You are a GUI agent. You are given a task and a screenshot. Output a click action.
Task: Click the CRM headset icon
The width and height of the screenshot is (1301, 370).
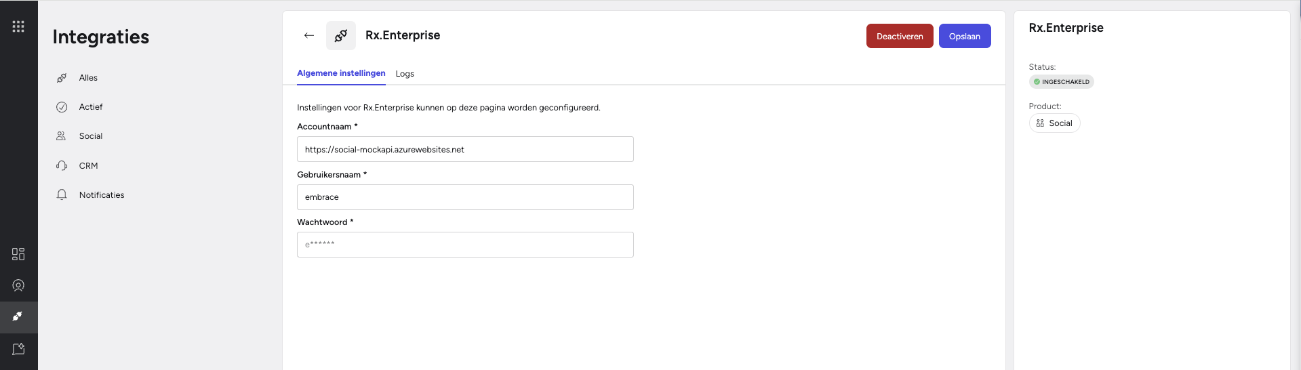[62, 165]
